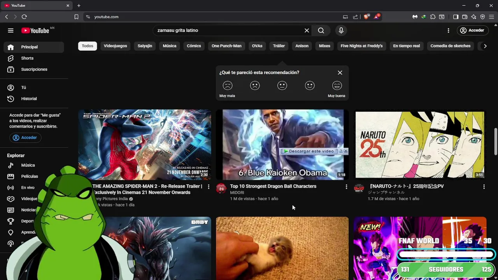Open the Blue Kaioken Obama video thumbnail

[x=282, y=145]
